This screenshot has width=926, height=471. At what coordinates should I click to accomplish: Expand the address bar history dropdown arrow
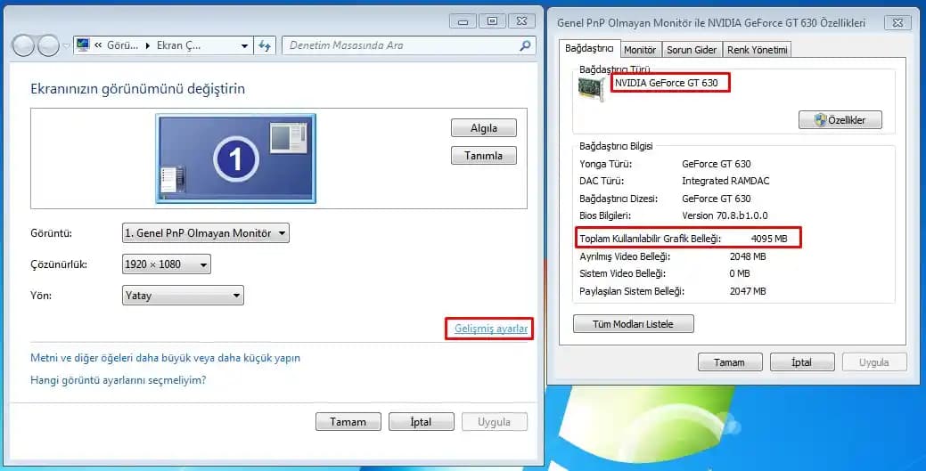click(x=245, y=45)
